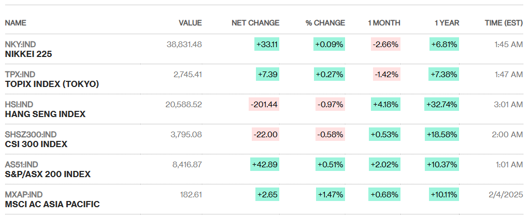Click the CSI 300 -0.58% change badge
Image resolution: width=530 pixels, height=216 pixels.
330,135
